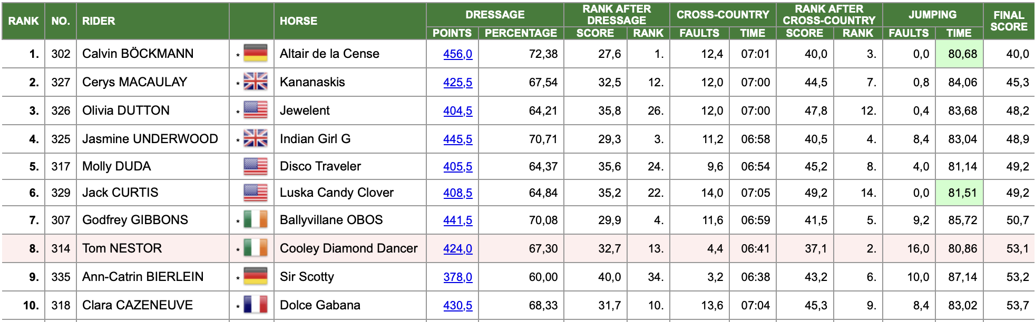Click the US flag next to Jack CURTIS

(256, 193)
